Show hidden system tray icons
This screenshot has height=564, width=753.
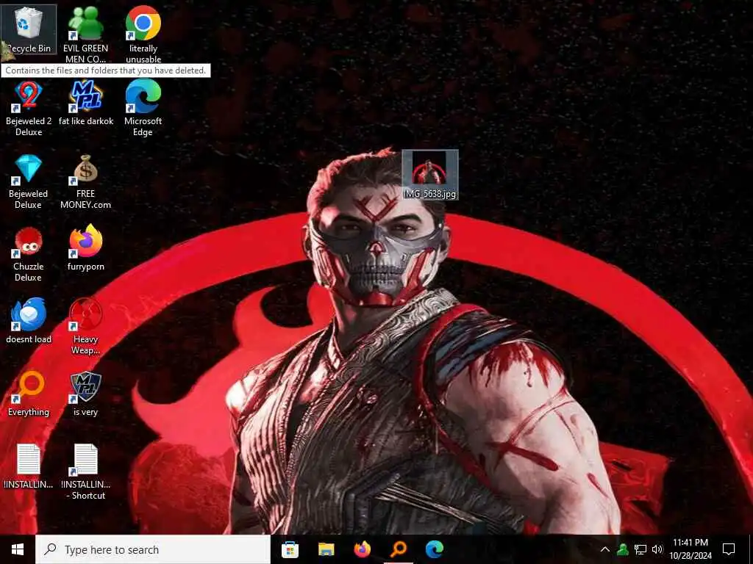[x=605, y=549]
